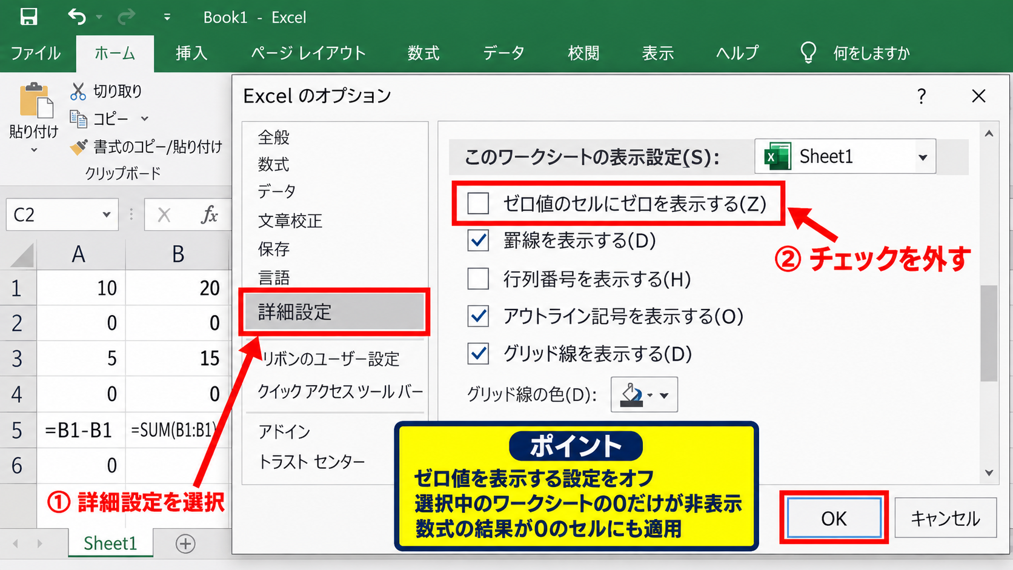Select 文章校正 category
The width and height of the screenshot is (1013, 570).
coord(290,221)
